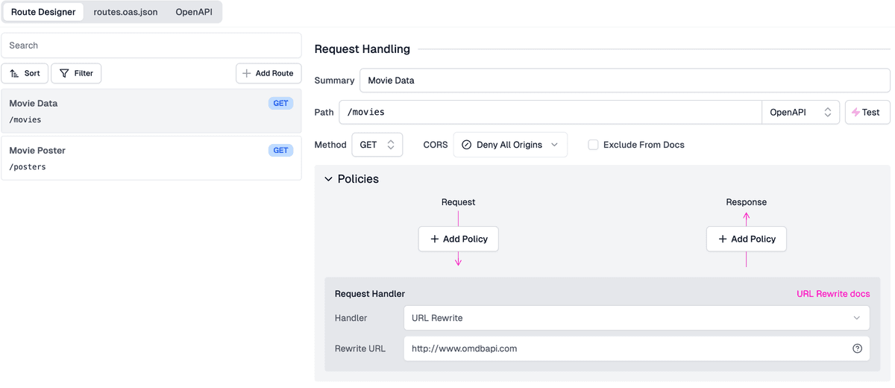Add Policy to the Request flow
The width and height of the screenshot is (895, 388).
pos(458,239)
